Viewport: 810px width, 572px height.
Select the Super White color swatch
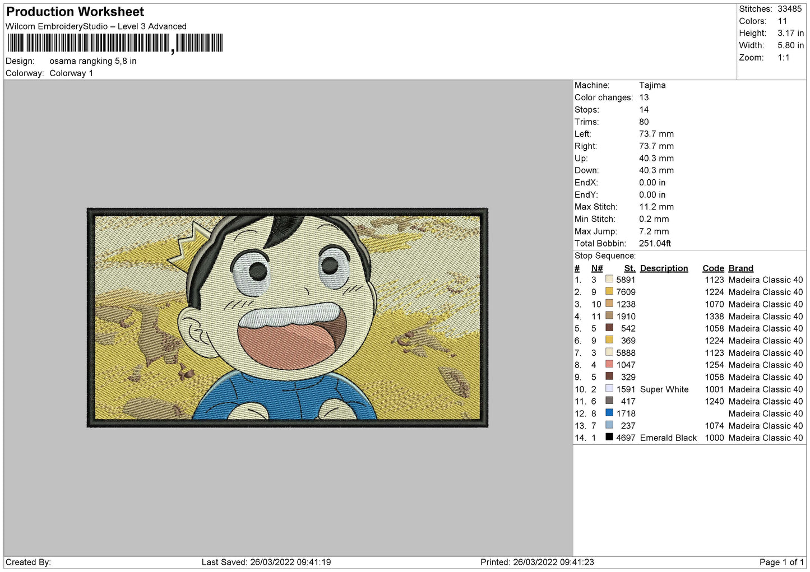coord(609,388)
